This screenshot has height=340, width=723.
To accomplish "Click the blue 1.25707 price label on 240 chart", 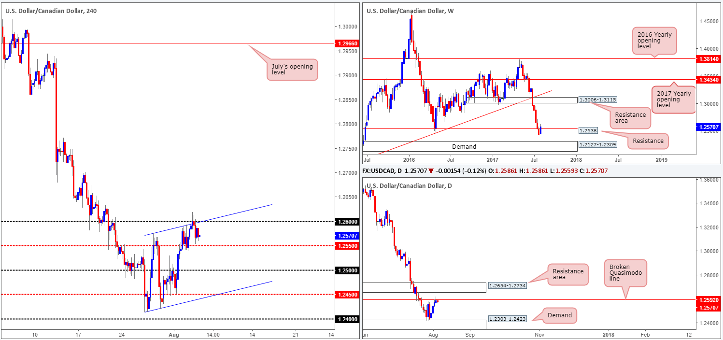I will pyautogui.click(x=346, y=236).
